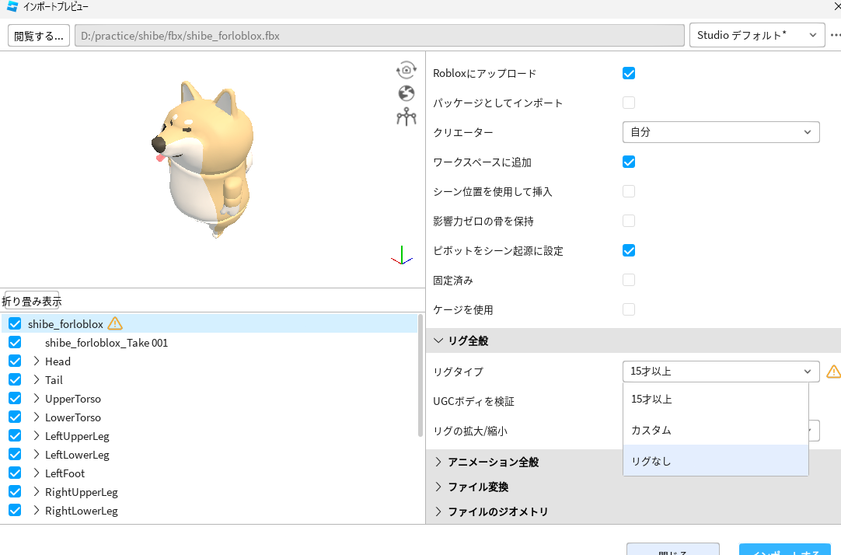Expand the LeftFoot tree node
The image size is (841, 555).
tap(37, 473)
